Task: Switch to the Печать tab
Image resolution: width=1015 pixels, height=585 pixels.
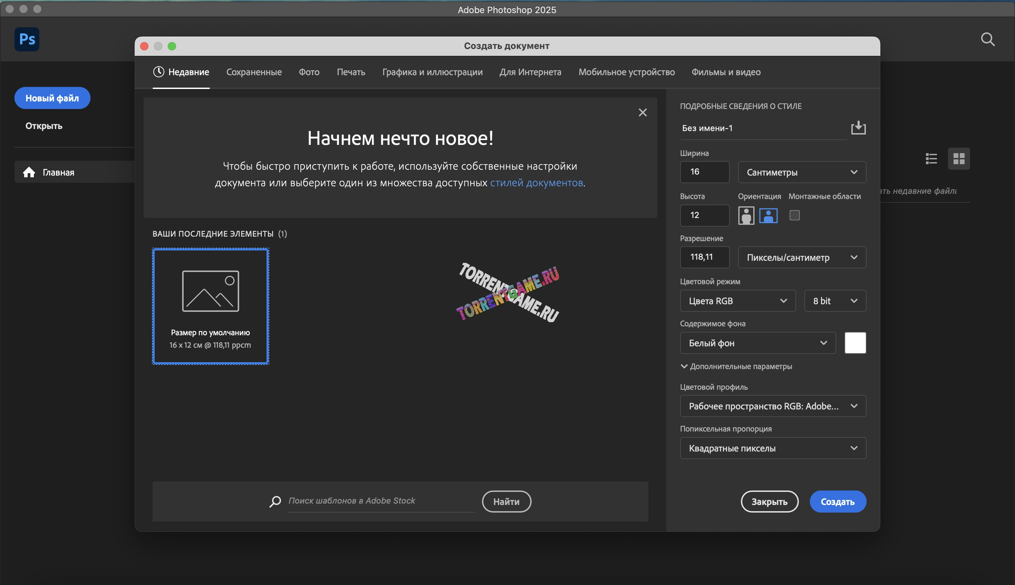Action: coord(351,72)
